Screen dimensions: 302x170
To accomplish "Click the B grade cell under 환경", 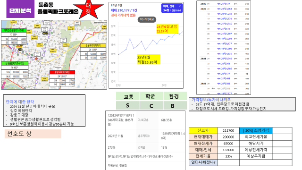I will pos(175,105).
